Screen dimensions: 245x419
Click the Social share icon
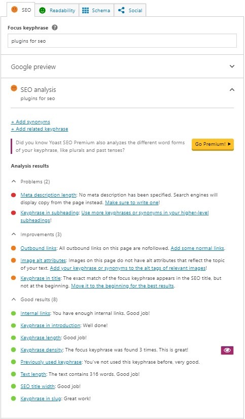point(121,11)
